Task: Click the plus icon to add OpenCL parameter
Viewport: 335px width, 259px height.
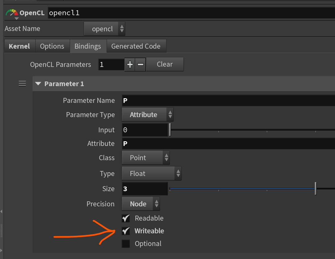Action: click(130, 64)
